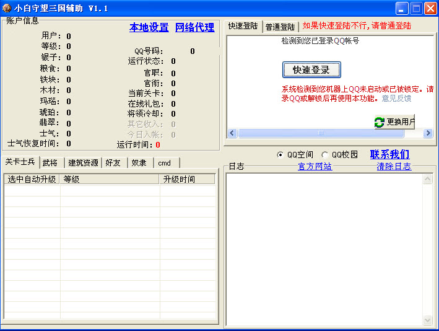This screenshot has width=439, height=331.
Task: Click the 在线礼包 label
Action: tap(146, 104)
